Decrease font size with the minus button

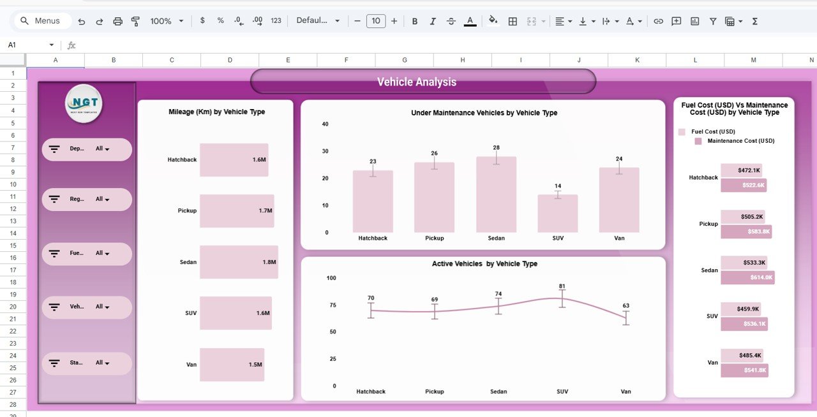357,20
